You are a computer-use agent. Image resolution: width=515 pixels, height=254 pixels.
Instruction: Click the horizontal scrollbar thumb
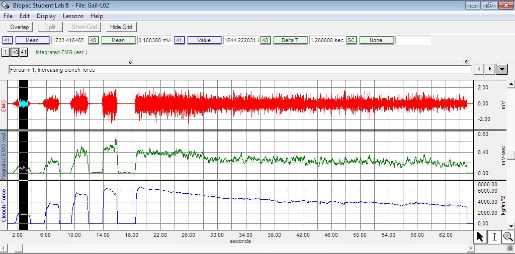coord(19,248)
